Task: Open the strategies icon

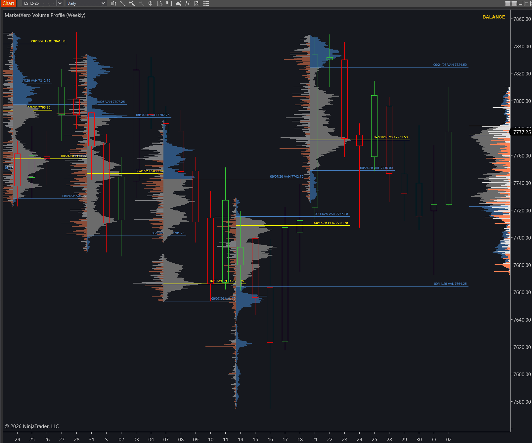Action: (197, 3)
